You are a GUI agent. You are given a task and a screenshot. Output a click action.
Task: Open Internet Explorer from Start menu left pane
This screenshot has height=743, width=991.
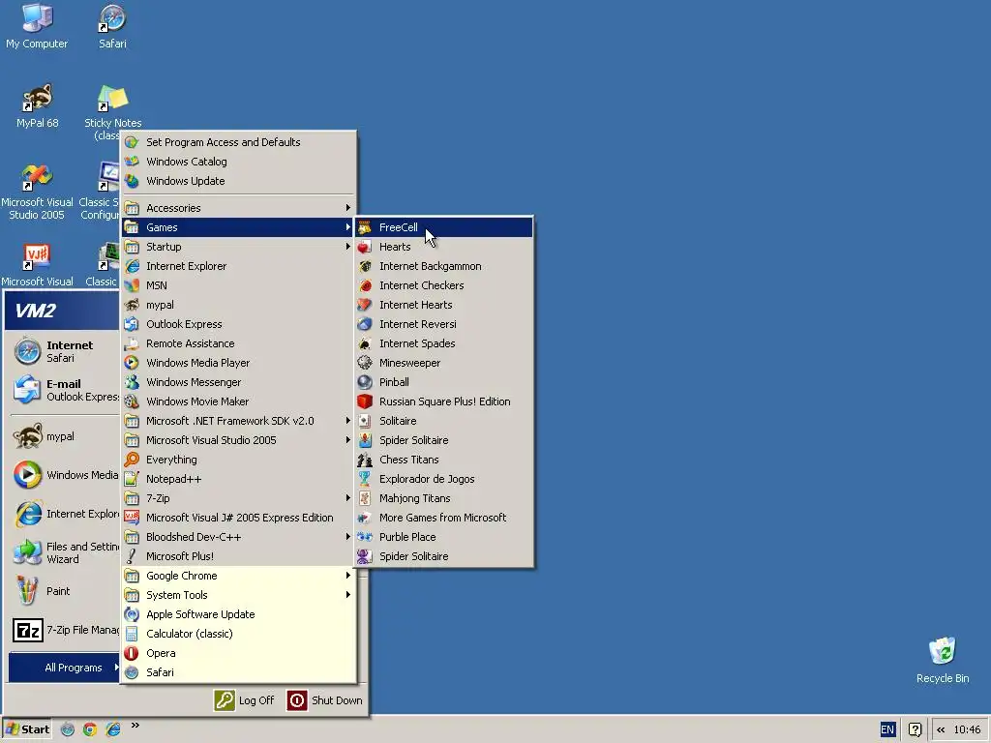click(x=63, y=514)
